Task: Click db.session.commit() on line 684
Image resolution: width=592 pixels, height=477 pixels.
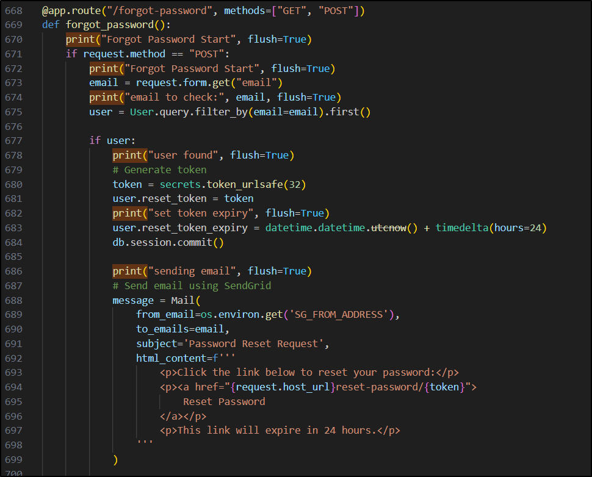Action: 168,242
